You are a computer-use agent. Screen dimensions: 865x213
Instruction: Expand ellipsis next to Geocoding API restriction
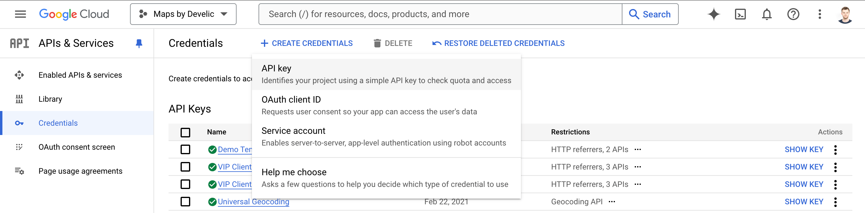(x=612, y=202)
